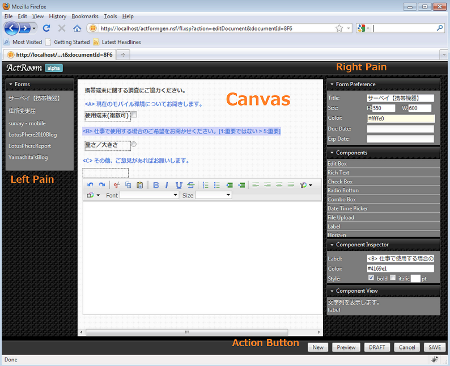Open the View menu

click(38, 16)
